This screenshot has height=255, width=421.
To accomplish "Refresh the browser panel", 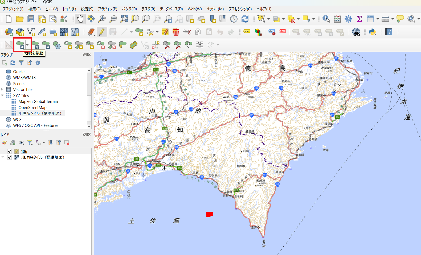I will [x=13, y=63].
